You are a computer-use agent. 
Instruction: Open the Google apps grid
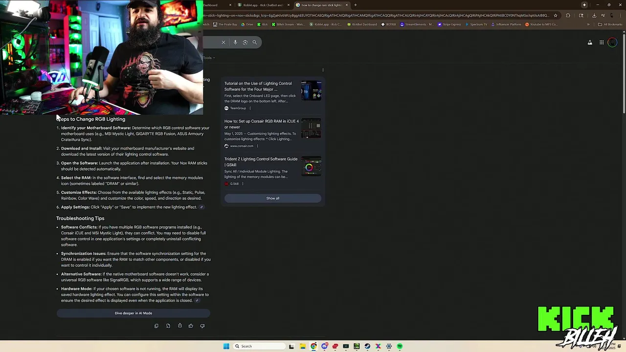click(x=602, y=43)
